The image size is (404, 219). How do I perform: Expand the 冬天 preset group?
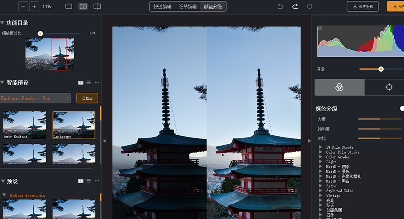321,206
